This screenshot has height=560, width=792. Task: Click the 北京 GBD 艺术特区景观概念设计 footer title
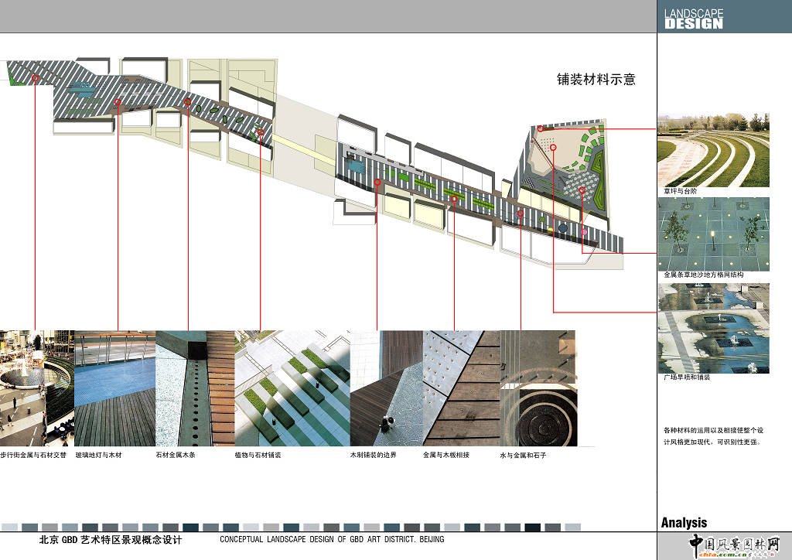111,540
